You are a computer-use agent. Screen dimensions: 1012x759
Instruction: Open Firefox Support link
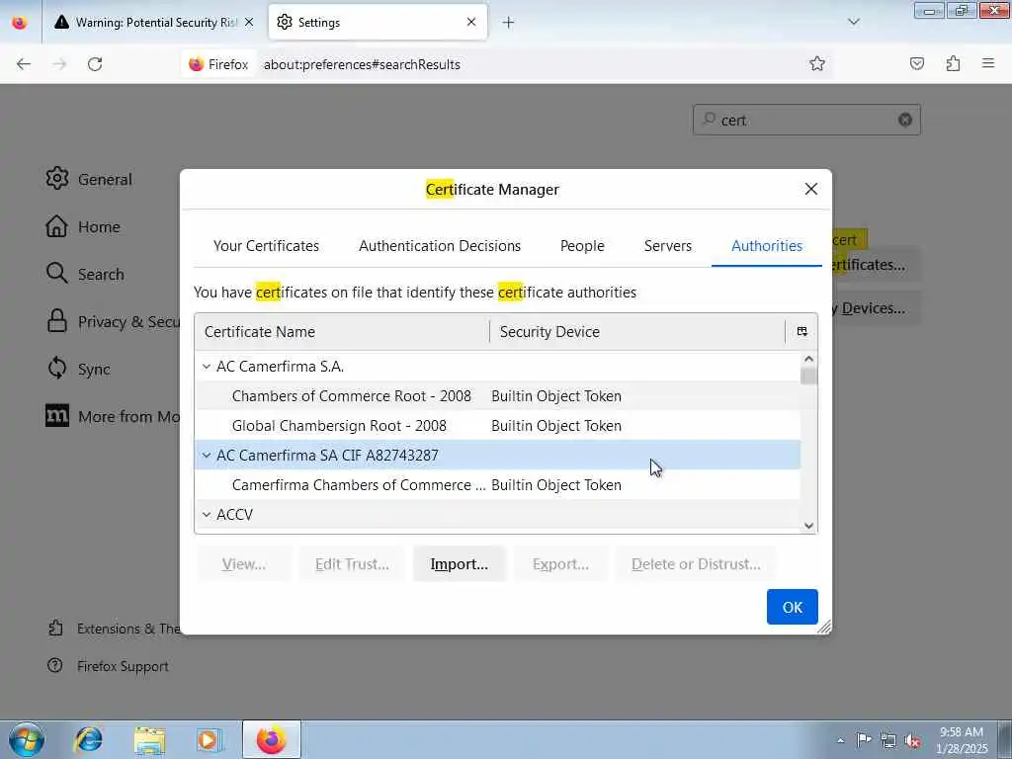coord(108,666)
